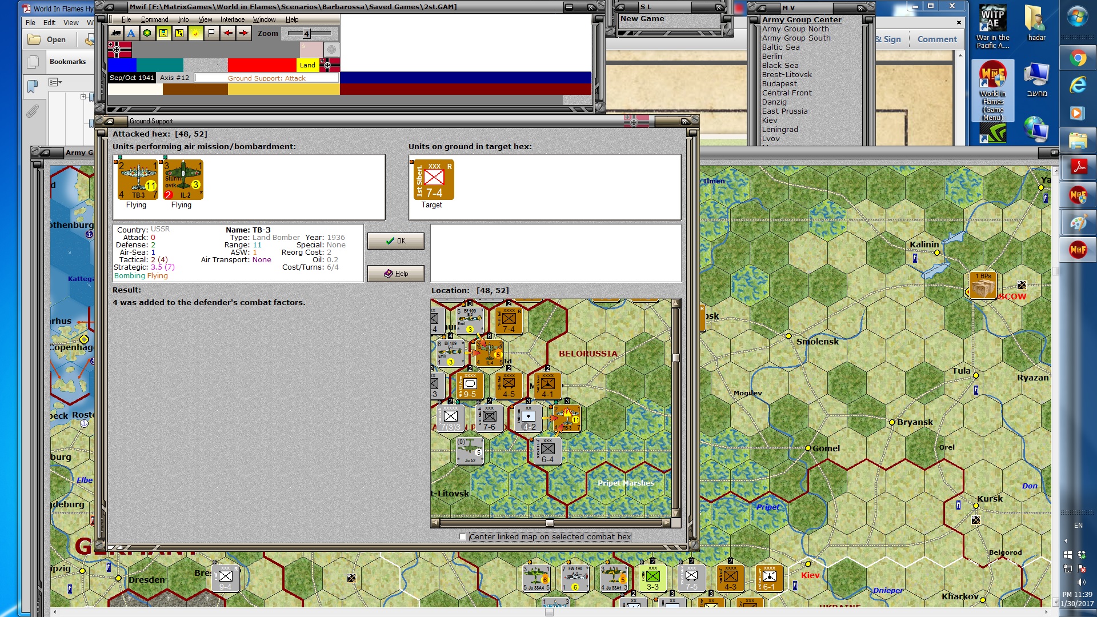Image resolution: width=1097 pixels, height=617 pixels.
Task: Open the Bookmarks panel icon in PDF reader
Action: point(33,86)
